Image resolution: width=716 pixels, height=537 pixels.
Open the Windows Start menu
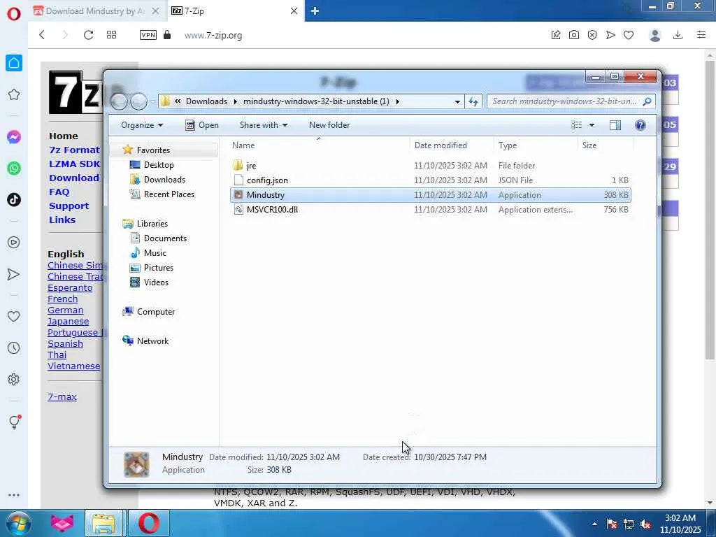[x=17, y=523]
